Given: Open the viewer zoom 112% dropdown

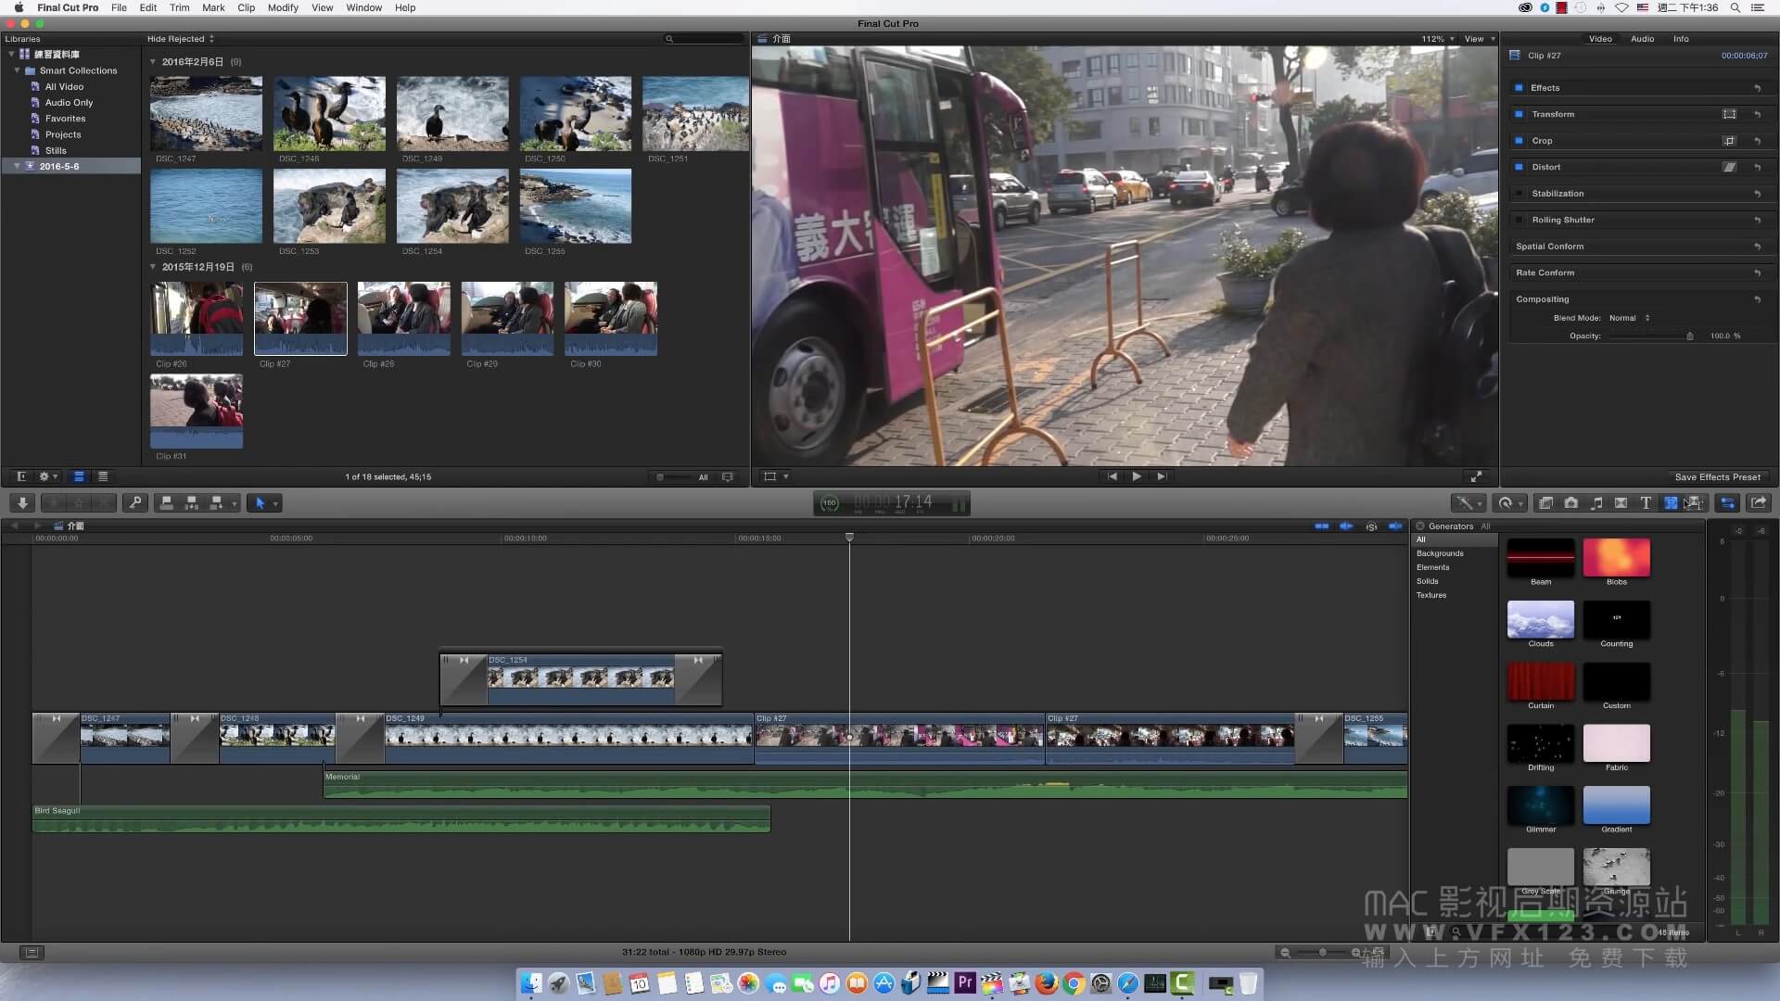Looking at the screenshot, I should pyautogui.click(x=1438, y=39).
